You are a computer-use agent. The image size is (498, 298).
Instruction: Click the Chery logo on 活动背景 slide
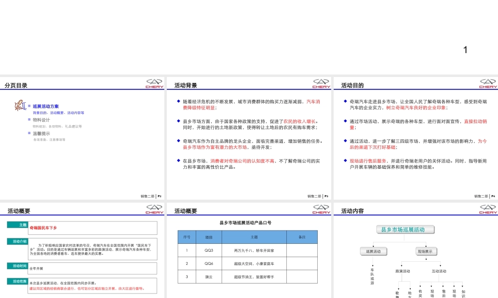click(321, 83)
